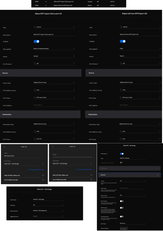Go back using arrow in PORT 26 panel
163x231 pixels.
[x=5, y=147]
